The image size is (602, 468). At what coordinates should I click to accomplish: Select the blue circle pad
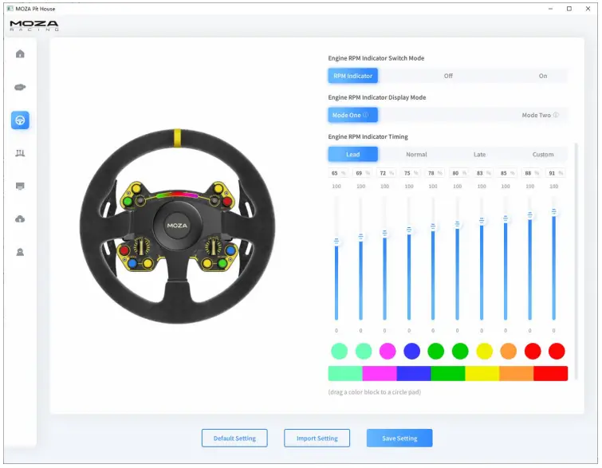coord(411,351)
